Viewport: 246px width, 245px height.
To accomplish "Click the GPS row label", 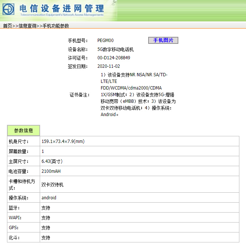I will pos(14,228).
